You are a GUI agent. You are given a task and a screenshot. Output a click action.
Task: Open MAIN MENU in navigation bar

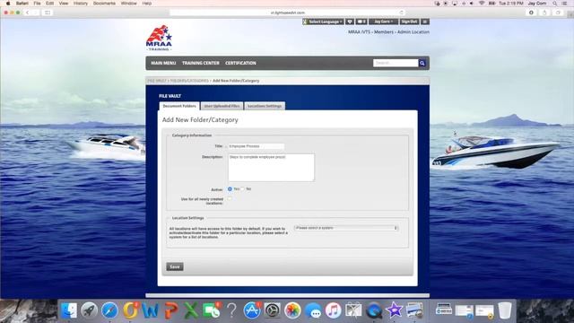point(163,63)
